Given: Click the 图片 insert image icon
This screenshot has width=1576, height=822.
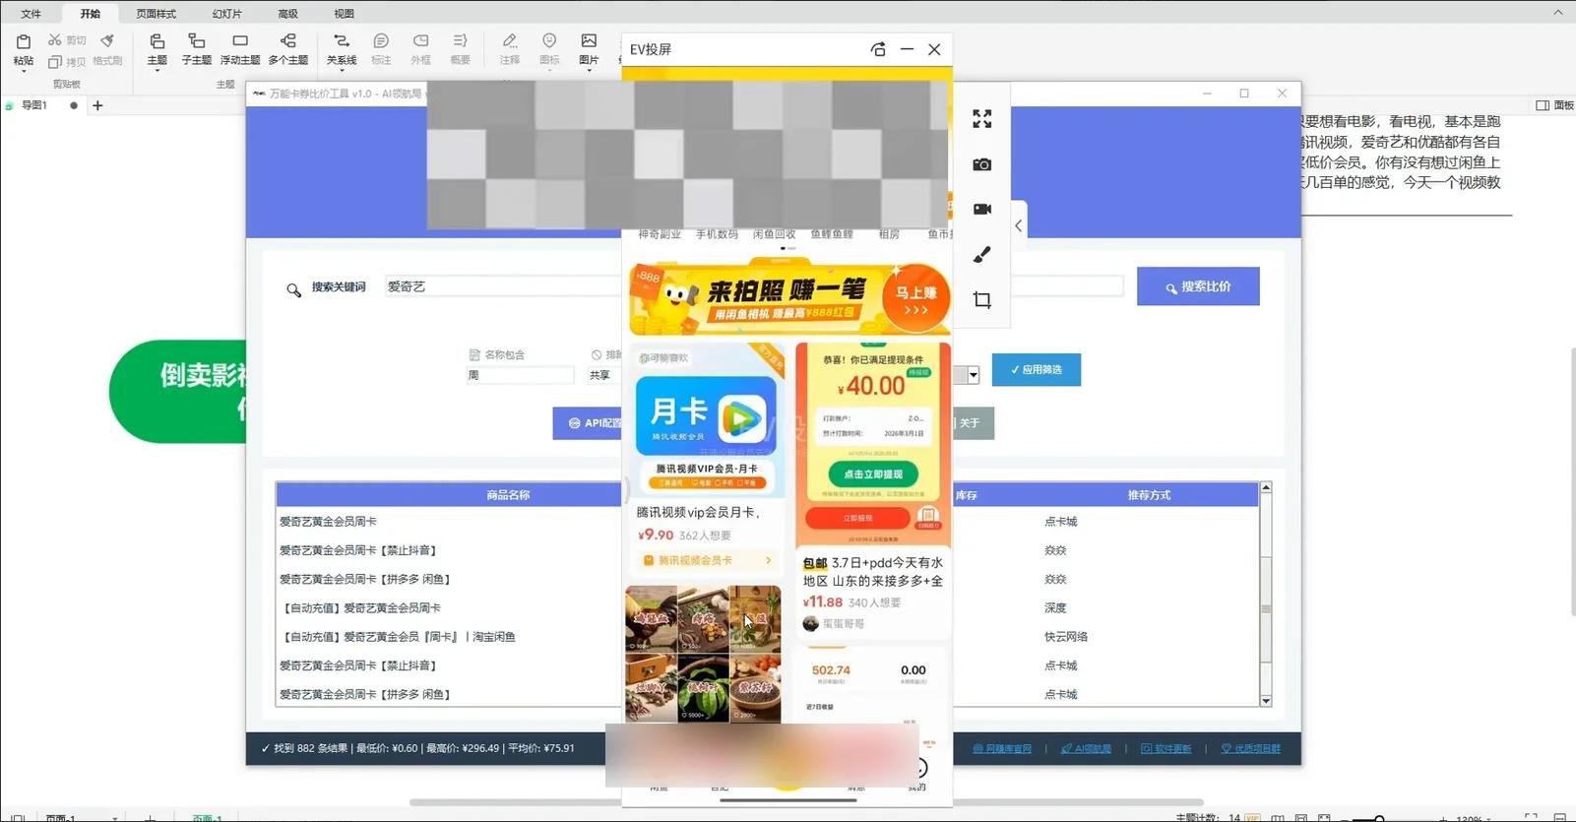Looking at the screenshot, I should pyautogui.click(x=589, y=41).
